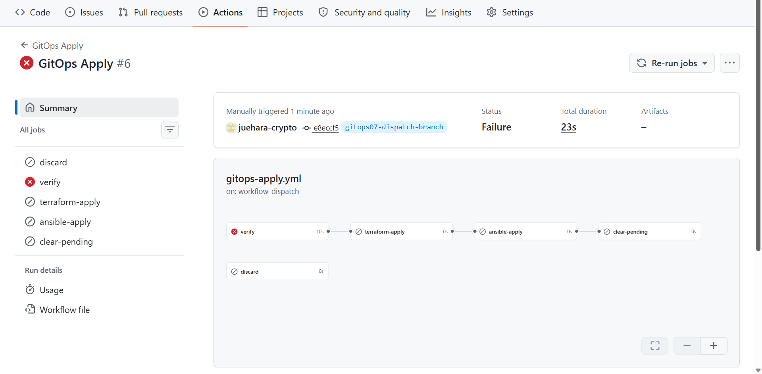The width and height of the screenshot is (762, 374).
Task: Click clear-pending node in workflow graph
Action: (650, 231)
